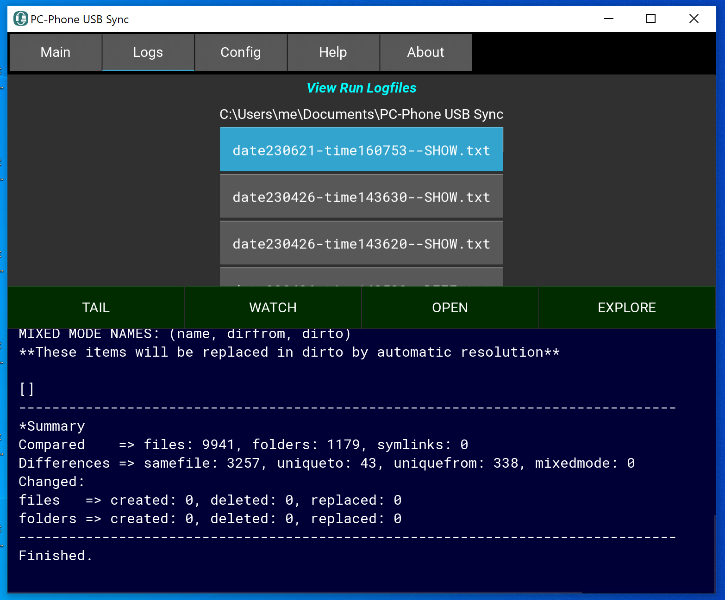Screen dimensions: 725x600
Task: Click the WATCH button
Action: point(273,308)
